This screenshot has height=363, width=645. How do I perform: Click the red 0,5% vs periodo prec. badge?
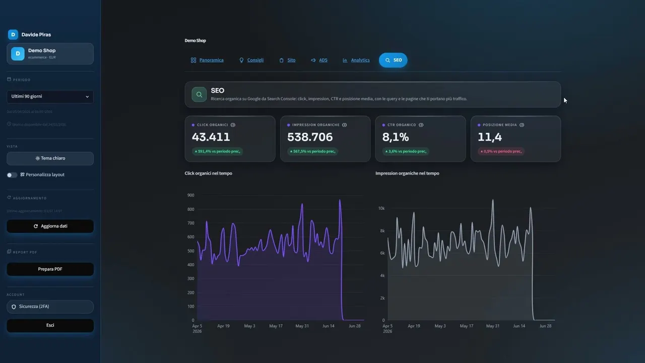pos(501,151)
